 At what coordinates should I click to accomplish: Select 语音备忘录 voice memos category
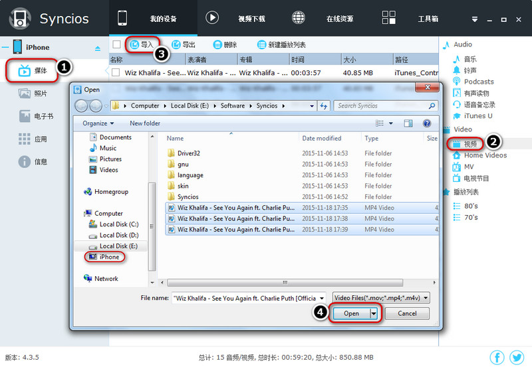tap(474, 105)
